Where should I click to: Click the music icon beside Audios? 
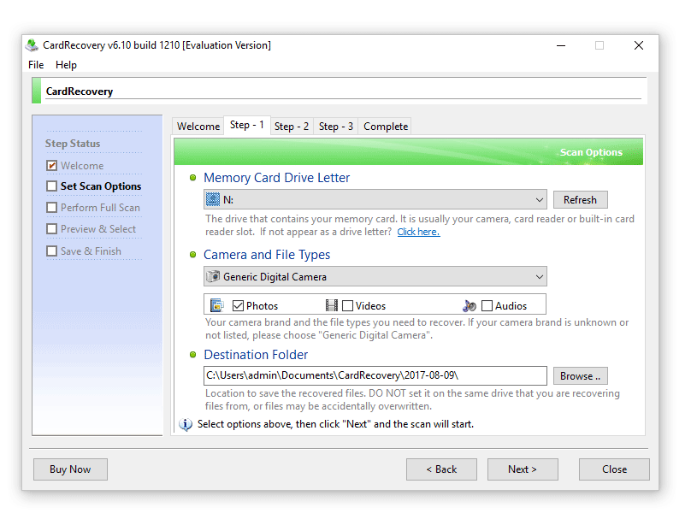tap(469, 305)
